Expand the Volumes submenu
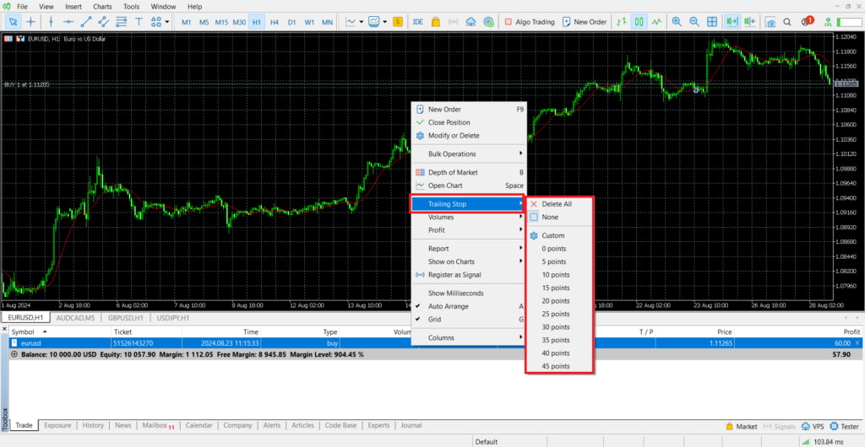865x447 pixels. pyautogui.click(x=469, y=217)
